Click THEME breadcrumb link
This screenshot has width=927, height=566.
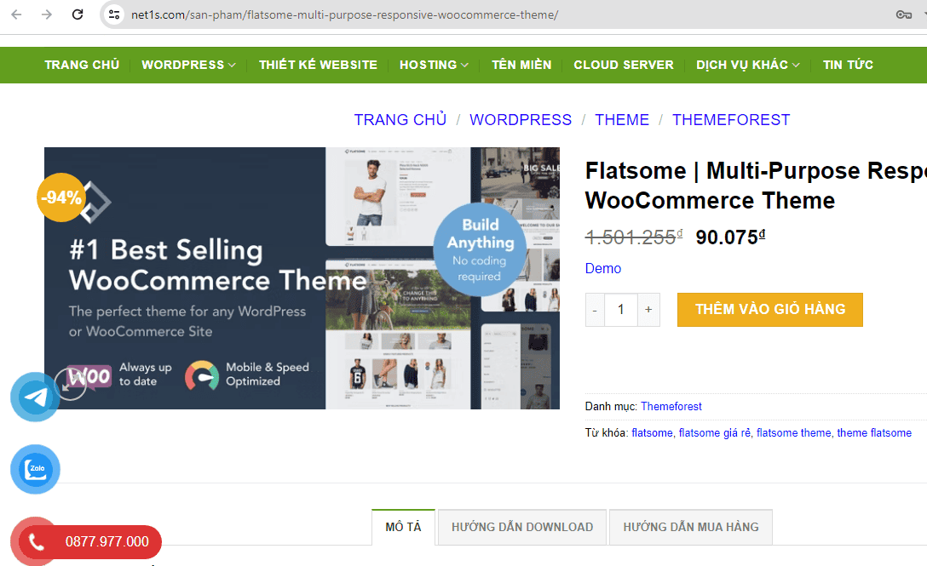pyautogui.click(x=622, y=120)
